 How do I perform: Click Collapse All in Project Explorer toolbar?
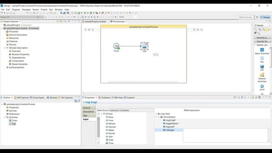pos(58,21)
